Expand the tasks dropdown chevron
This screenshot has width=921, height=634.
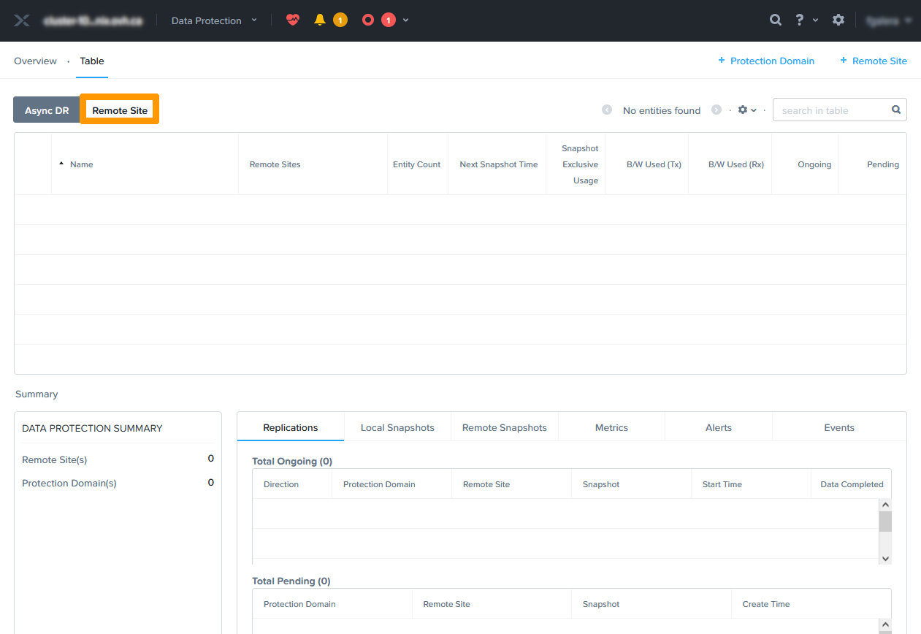point(406,20)
